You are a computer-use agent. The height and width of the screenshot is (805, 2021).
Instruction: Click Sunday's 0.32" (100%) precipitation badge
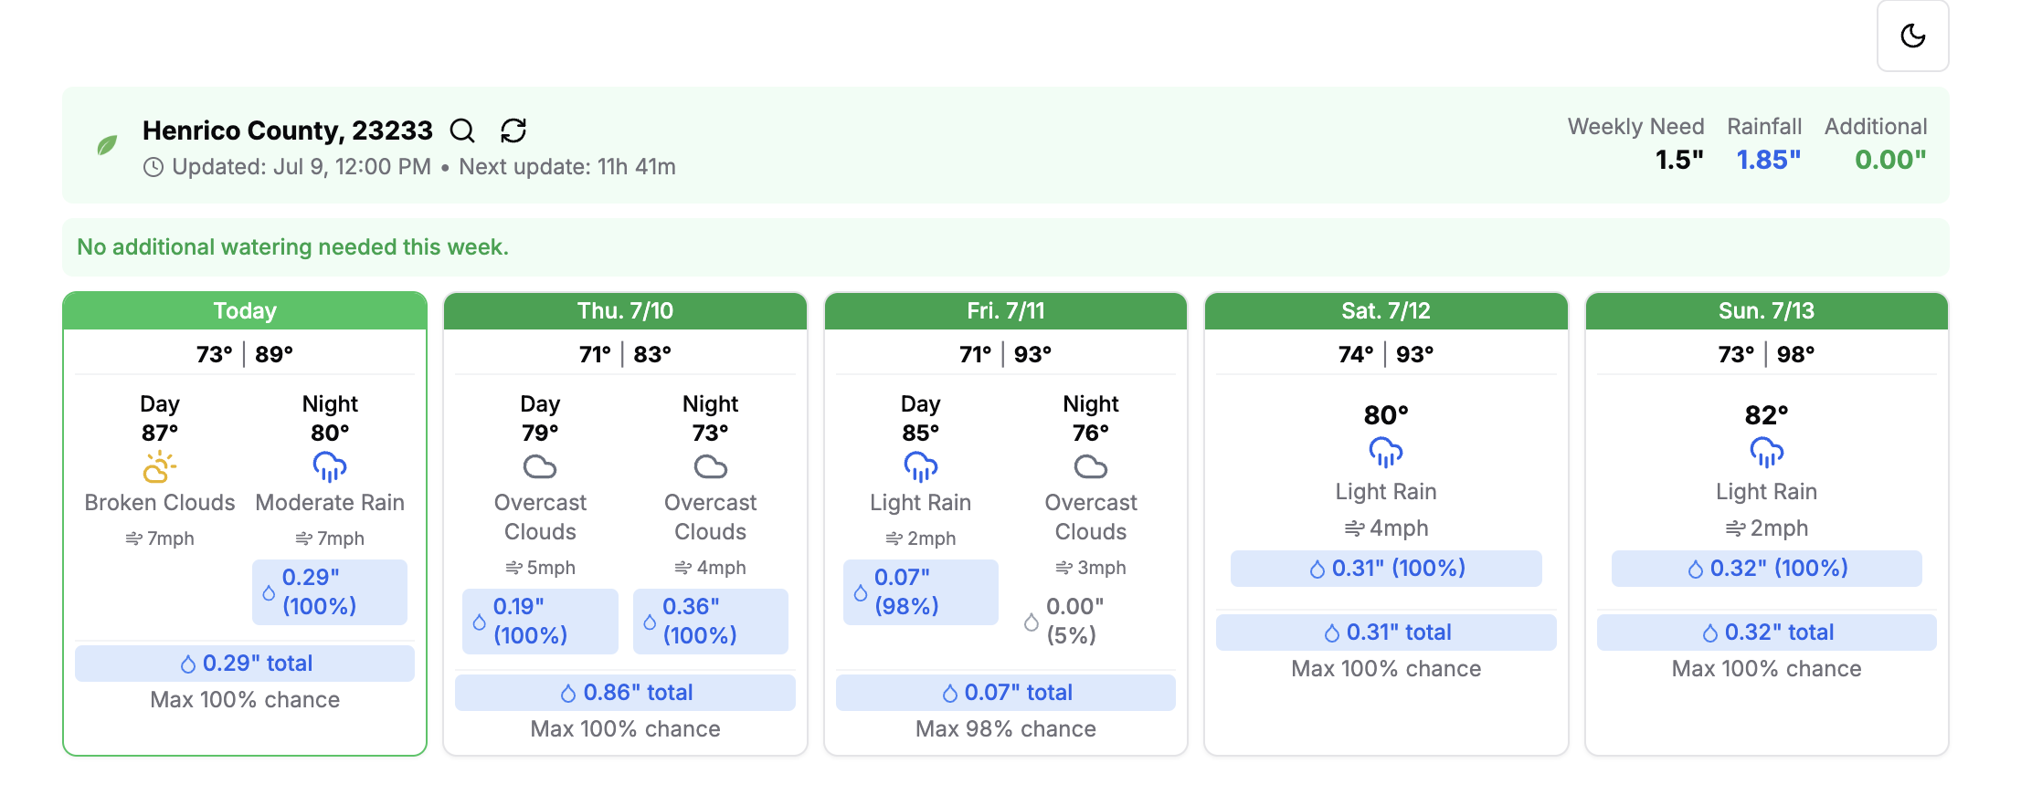(1766, 569)
